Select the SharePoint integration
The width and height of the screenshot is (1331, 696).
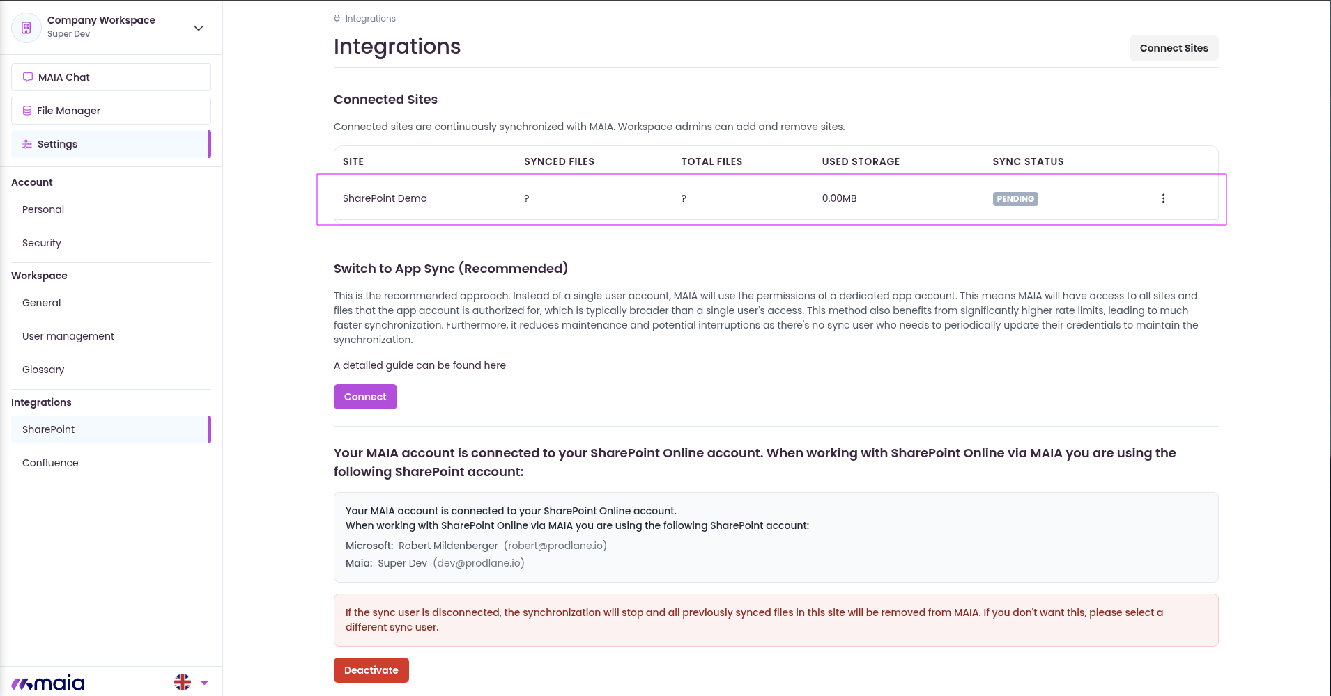pyautogui.click(x=111, y=429)
